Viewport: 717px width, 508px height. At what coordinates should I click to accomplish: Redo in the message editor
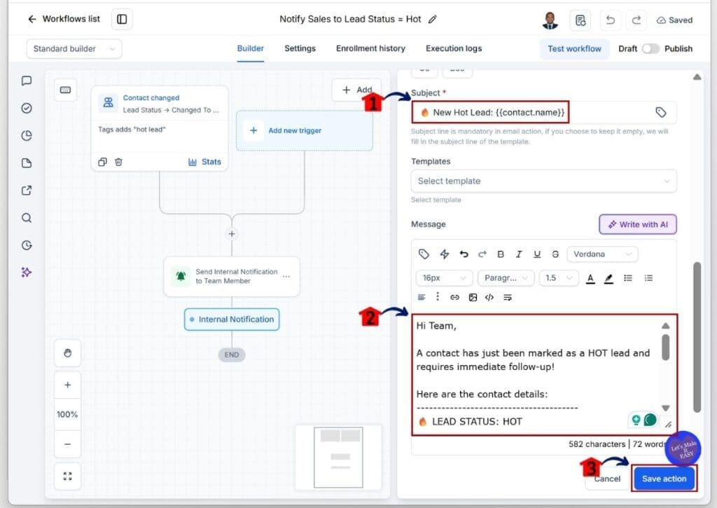(482, 254)
